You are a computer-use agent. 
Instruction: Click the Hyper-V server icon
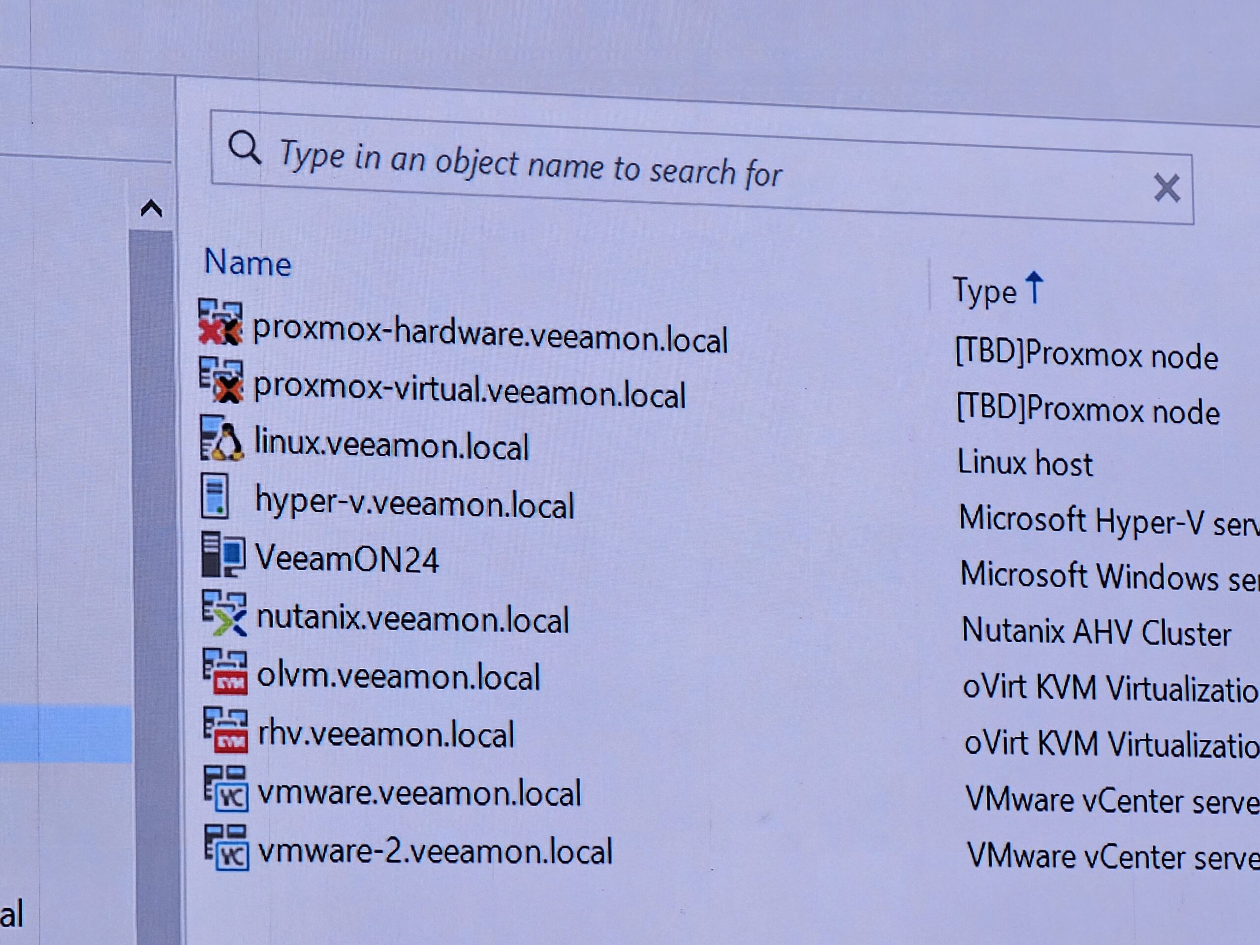tap(215, 497)
